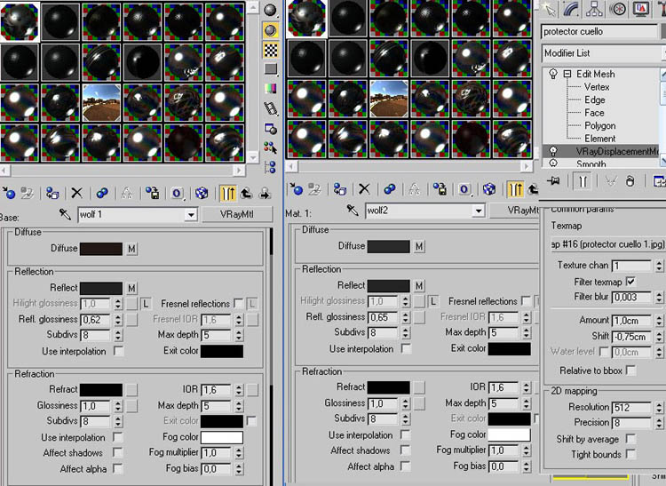Click Get Material in wolf 1 editor toolbar
The height and width of the screenshot is (486, 666).
tap(9, 192)
